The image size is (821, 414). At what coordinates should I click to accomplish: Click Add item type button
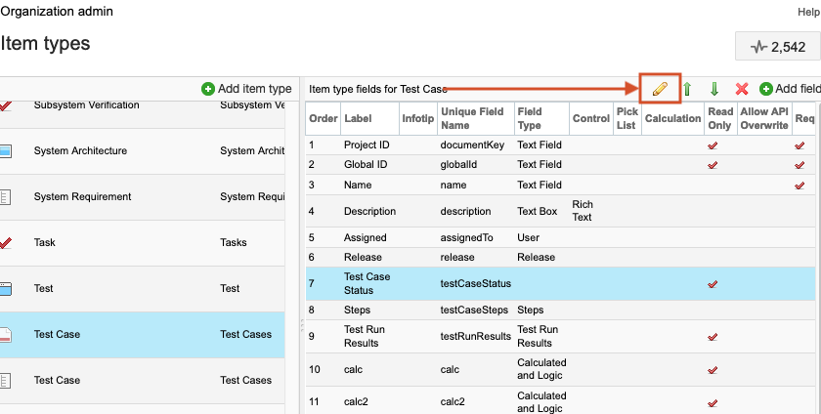pyautogui.click(x=246, y=89)
